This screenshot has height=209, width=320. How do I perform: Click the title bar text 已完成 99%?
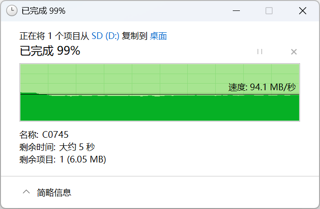(x=44, y=10)
